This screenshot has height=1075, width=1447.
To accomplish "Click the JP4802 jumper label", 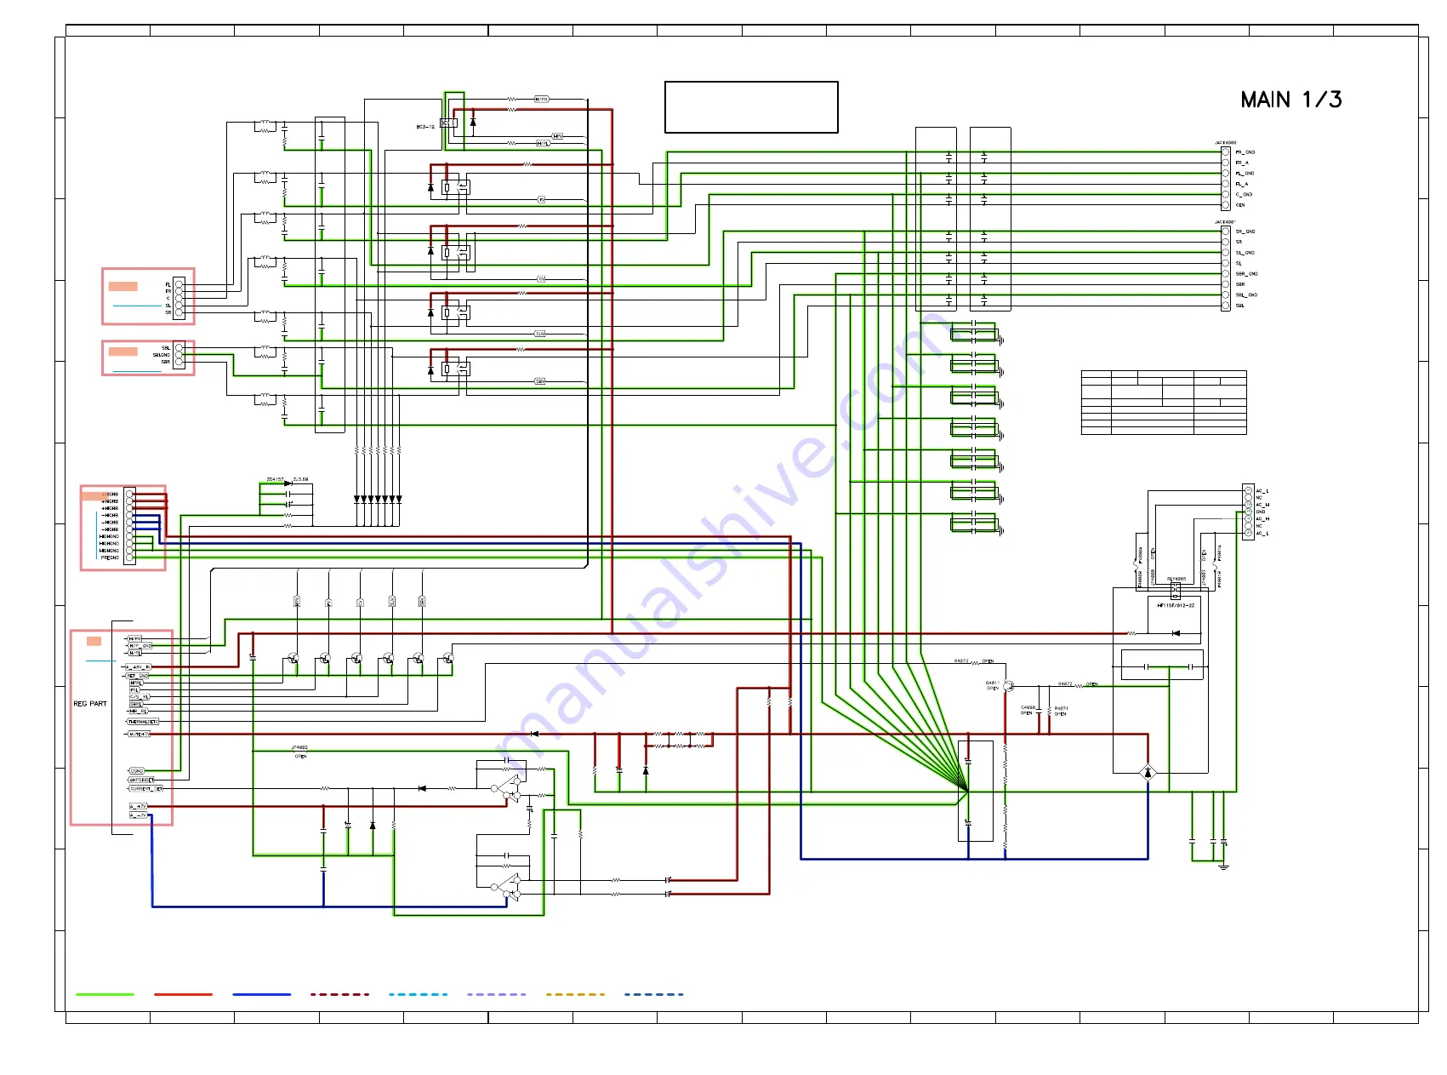I will [x=299, y=748].
